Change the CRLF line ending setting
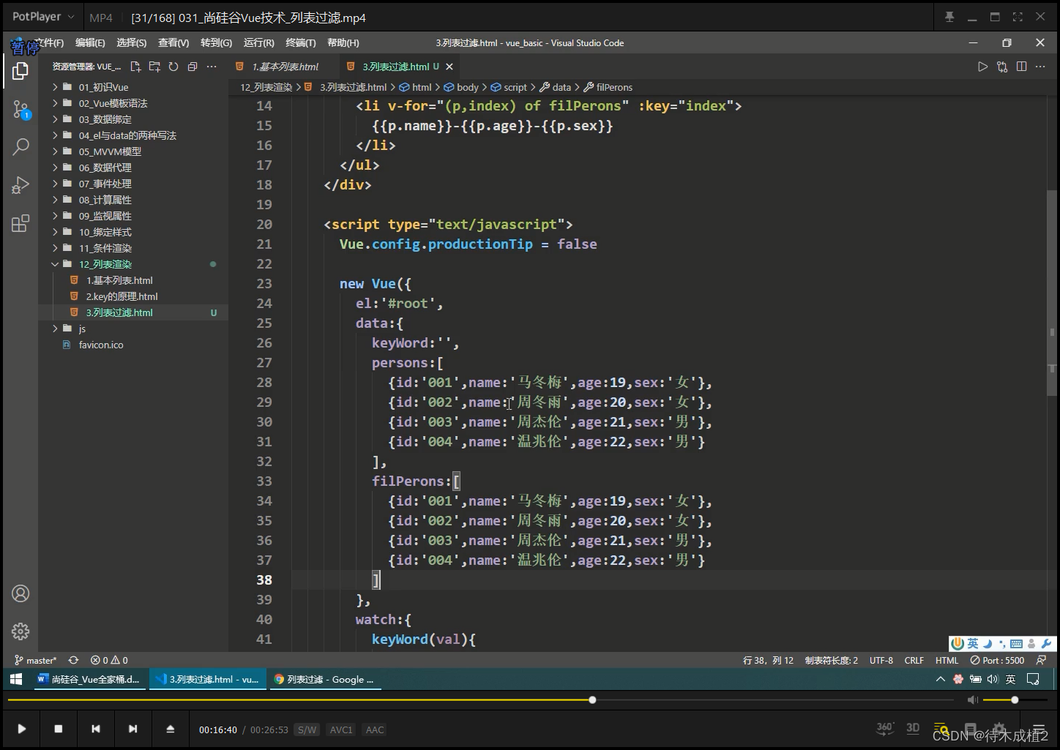 pyautogui.click(x=914, y=660)
